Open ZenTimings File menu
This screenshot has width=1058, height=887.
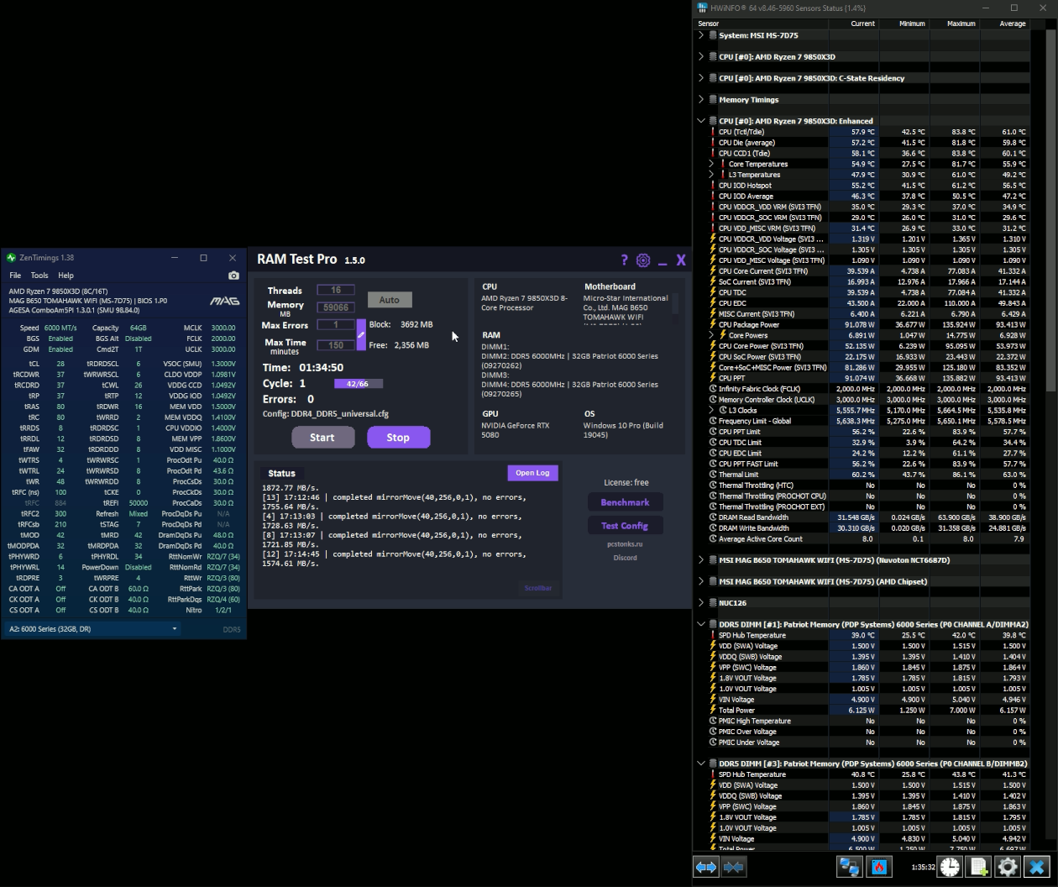coord(15,276)
